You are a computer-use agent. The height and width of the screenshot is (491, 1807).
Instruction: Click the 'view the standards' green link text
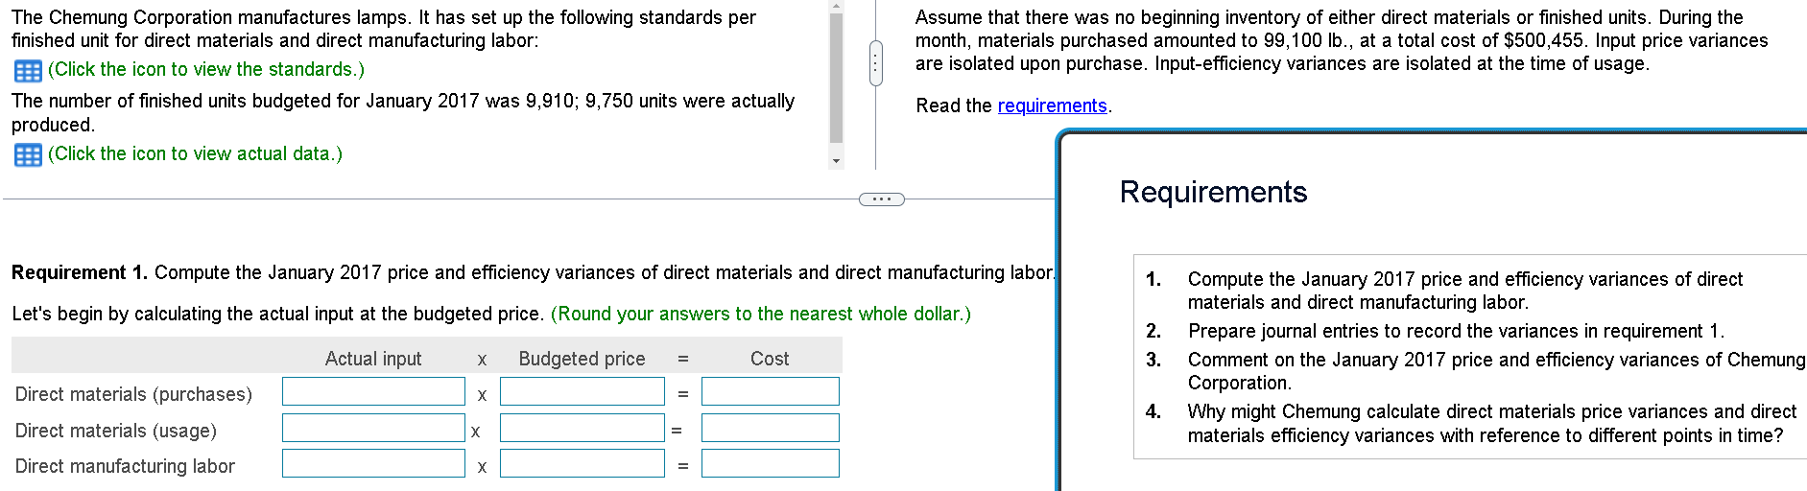[206, 69]
